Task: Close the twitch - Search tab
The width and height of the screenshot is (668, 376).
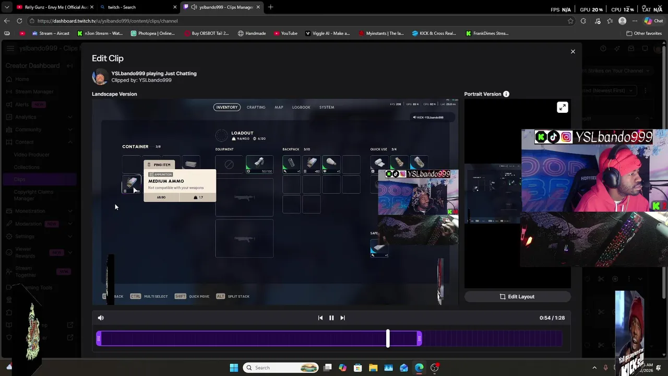Action: 174,7
